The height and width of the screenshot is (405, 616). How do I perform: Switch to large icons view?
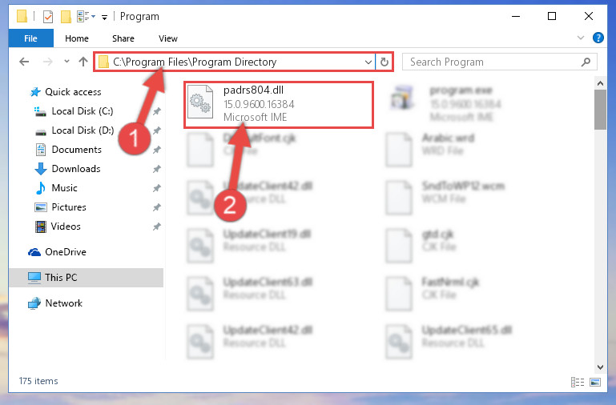coord(595,382)
